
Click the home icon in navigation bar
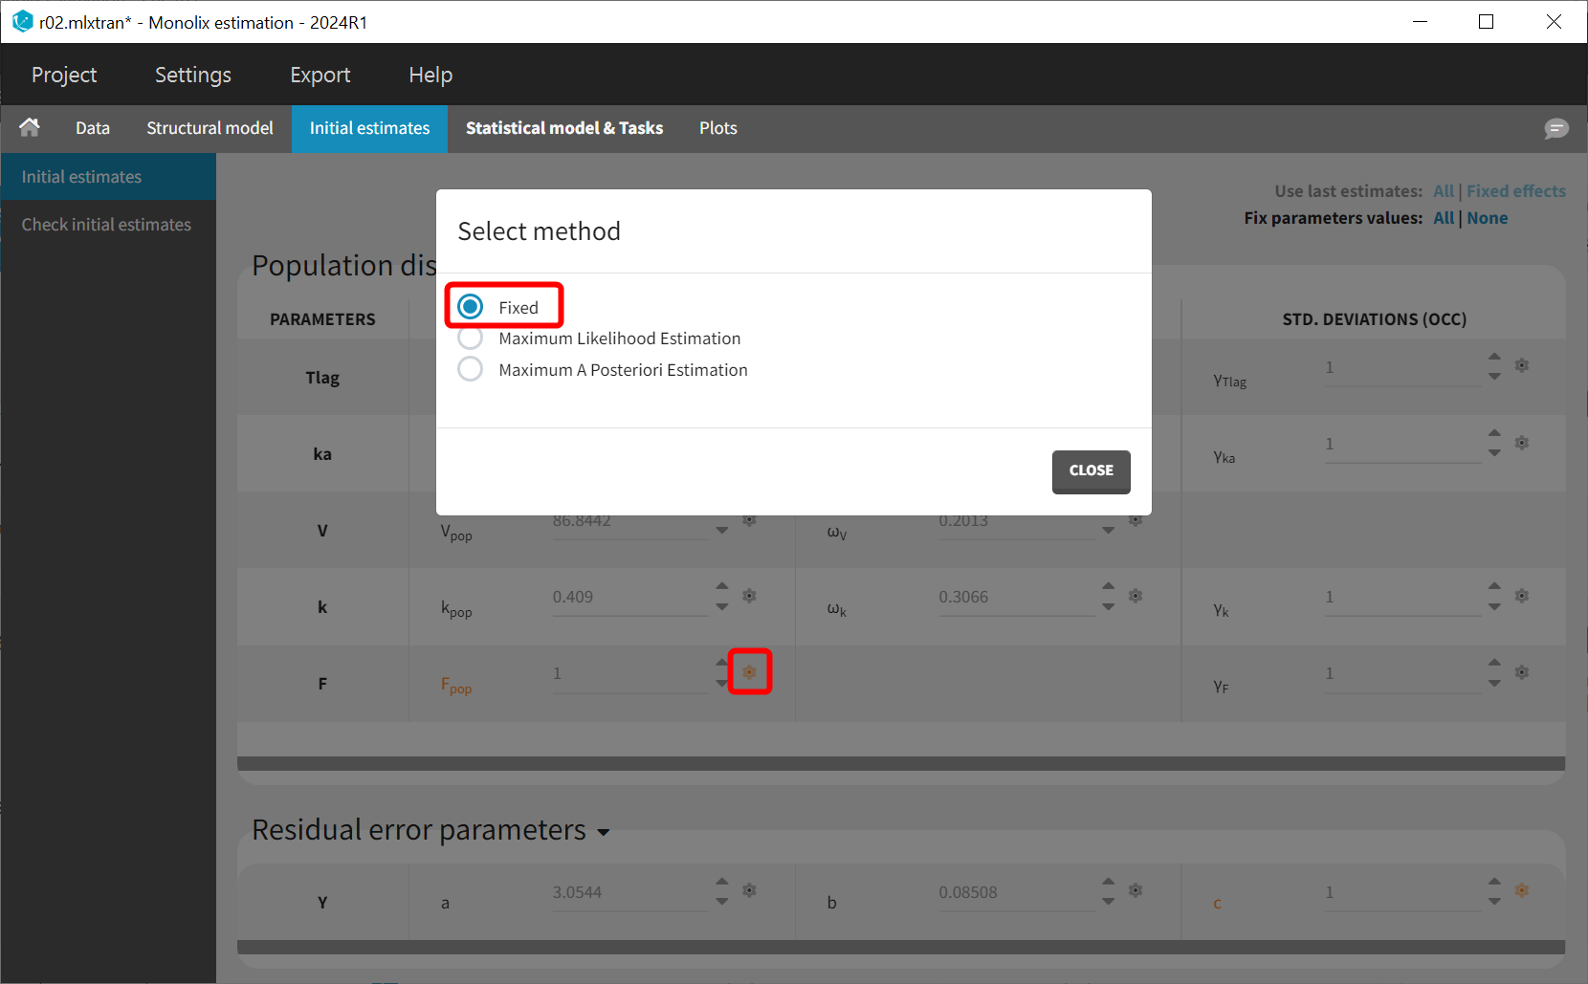(x=30, y=127)
